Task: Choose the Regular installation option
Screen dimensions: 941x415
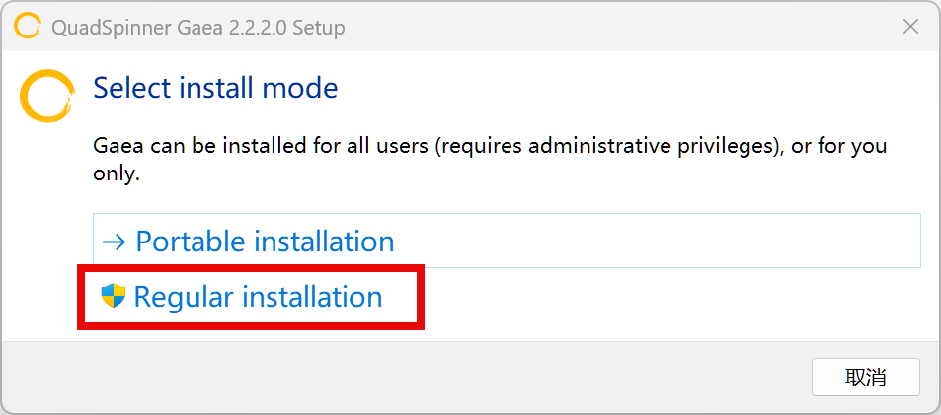Action: (x=257, y=297)
